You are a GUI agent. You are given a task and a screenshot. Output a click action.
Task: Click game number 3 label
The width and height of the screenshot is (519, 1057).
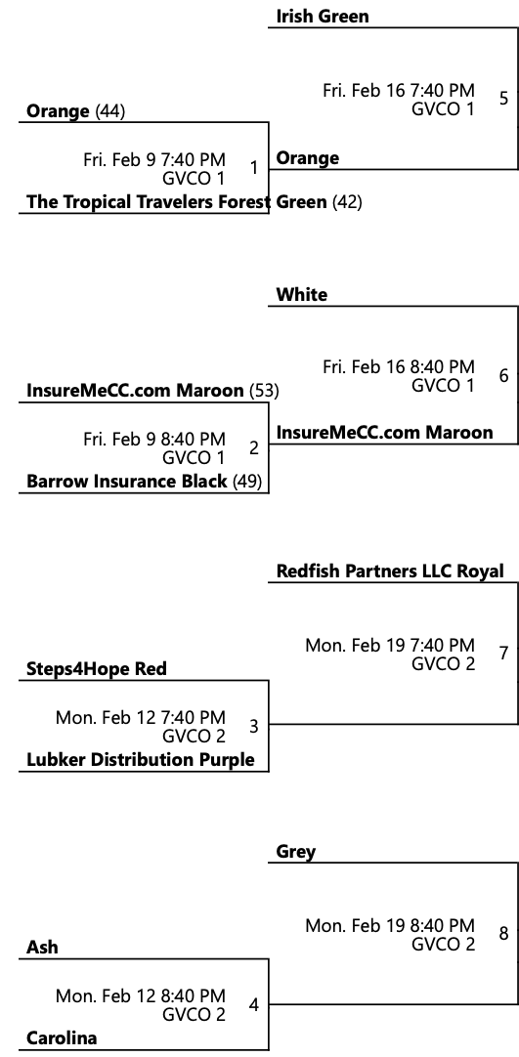point(253,726)
